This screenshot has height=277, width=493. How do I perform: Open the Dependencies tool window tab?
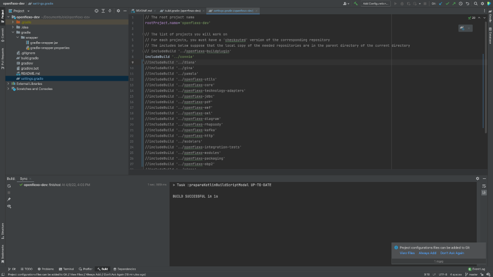click(125, 269)
